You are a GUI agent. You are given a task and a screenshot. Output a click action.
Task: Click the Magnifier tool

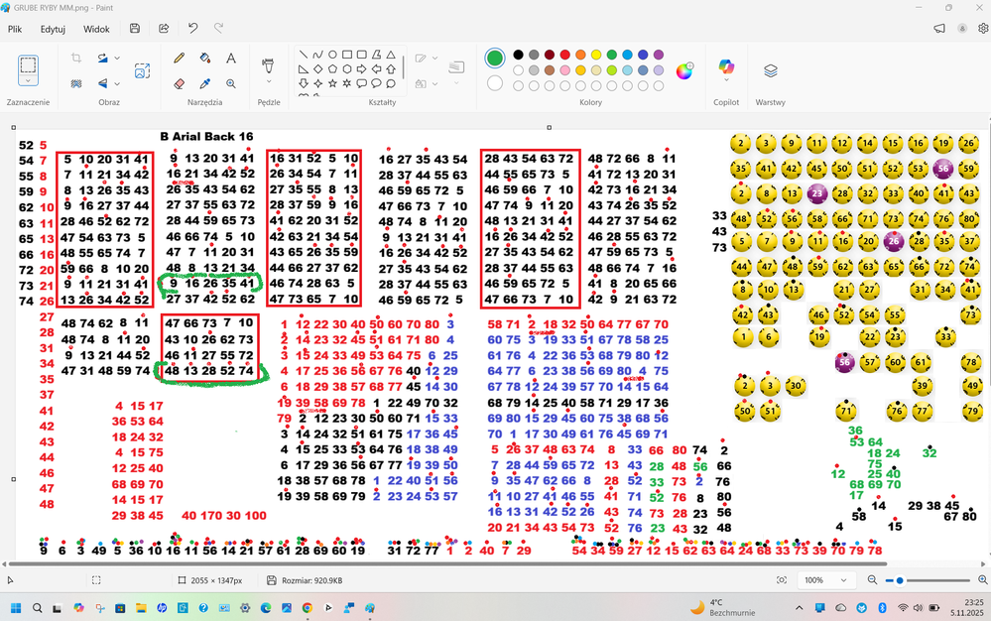point(231,84)
